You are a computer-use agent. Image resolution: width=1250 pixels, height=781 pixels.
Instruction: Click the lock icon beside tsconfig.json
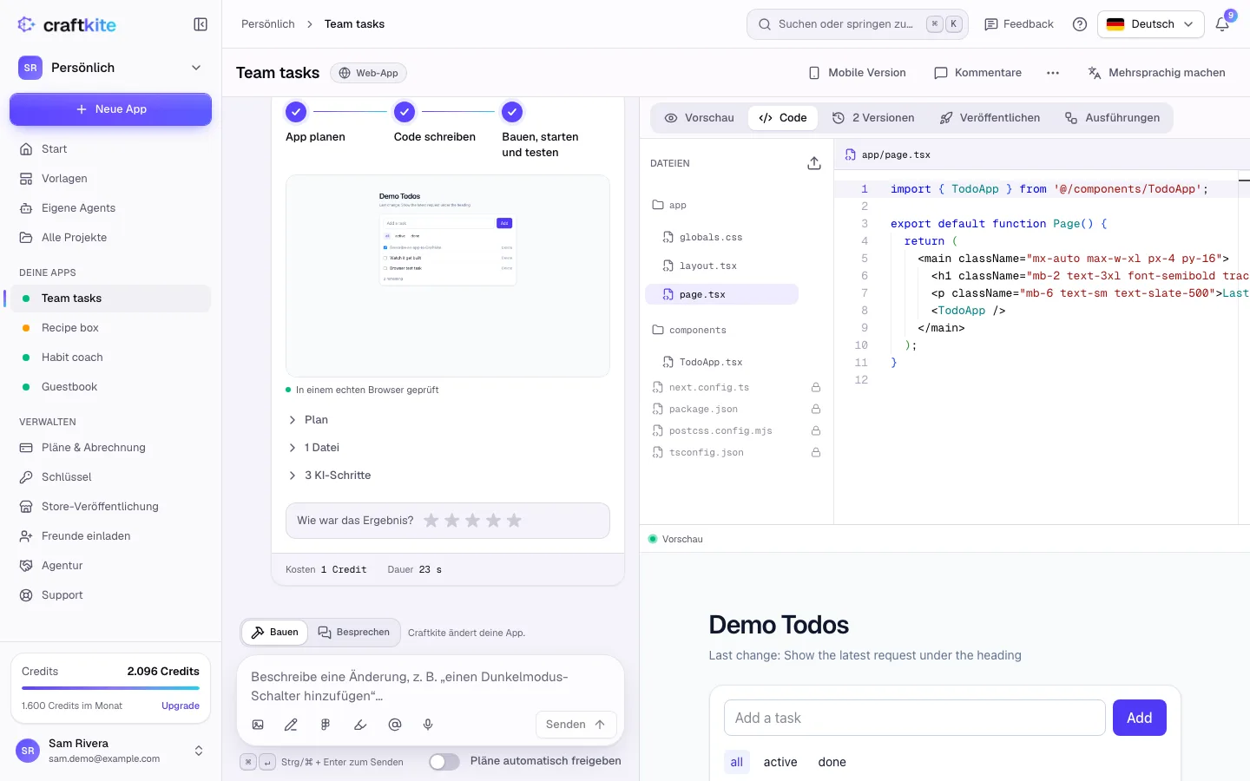[816, 452]
